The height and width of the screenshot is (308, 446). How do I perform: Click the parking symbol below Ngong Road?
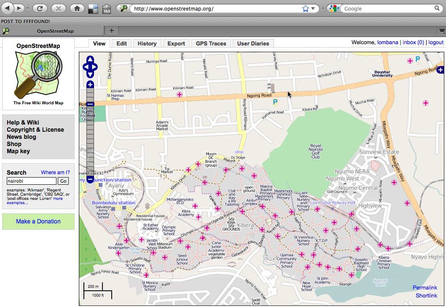[x=275, y=102]
